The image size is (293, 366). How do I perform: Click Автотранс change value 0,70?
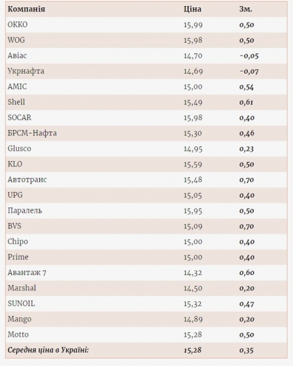tap(247, 180)
